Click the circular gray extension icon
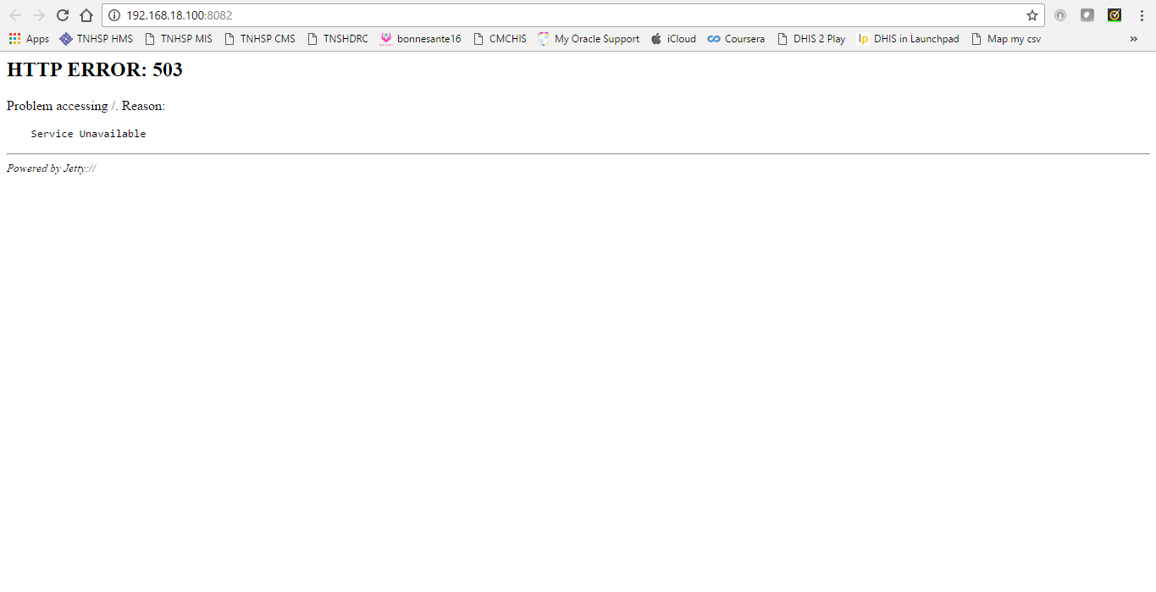The height and width of the screenshot is (592, 1156). coord(1060,15)
